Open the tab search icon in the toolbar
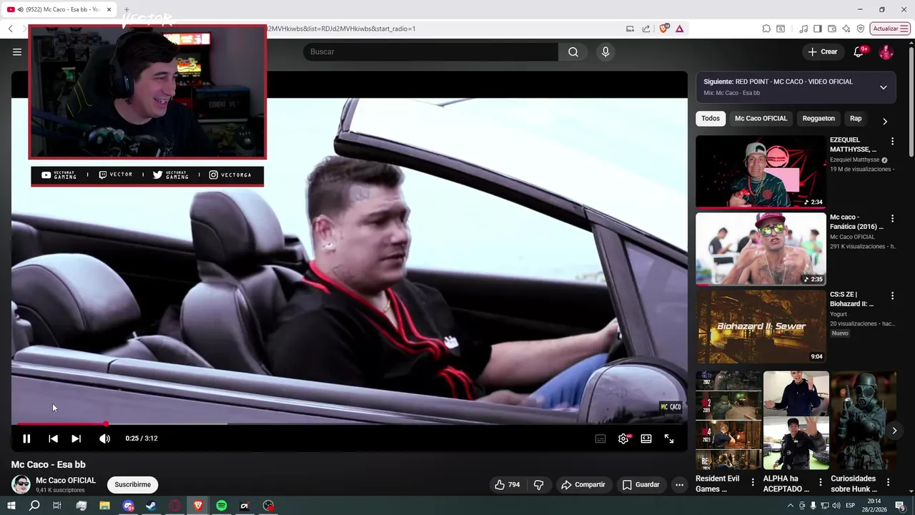This screenshot has width=915, height=515. tap(781, 29)
